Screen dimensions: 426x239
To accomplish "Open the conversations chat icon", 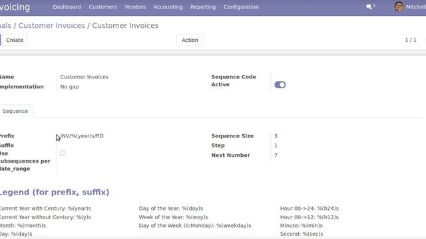I will [x=369, y=7].
